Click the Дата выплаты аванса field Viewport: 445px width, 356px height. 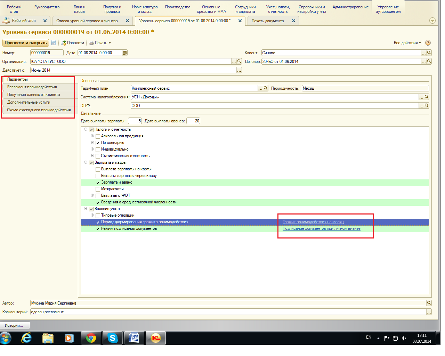[x=193, y=121]
